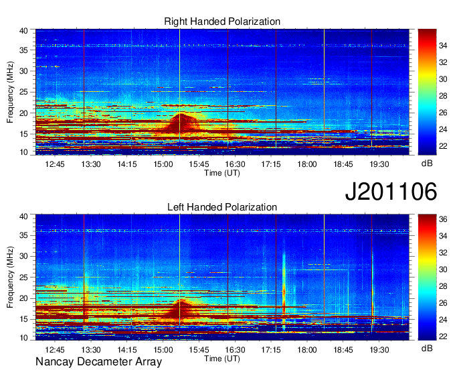This screenshot has width=455, height=370.
Task: Click the "18:00" time tick under Right Handed plot
Action: 307,164
